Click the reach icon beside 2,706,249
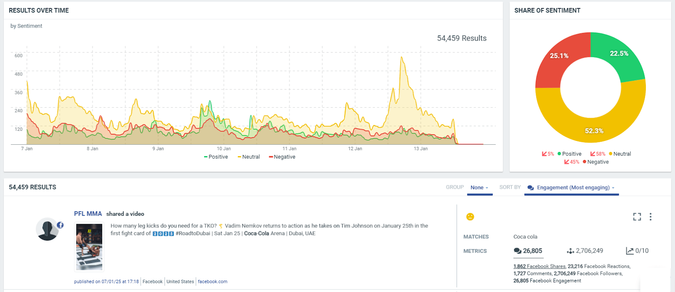The height and width of the screenshot is (292, 675). tap(570, 251)
